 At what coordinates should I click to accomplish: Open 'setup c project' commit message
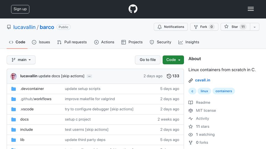tap(78, 119)
